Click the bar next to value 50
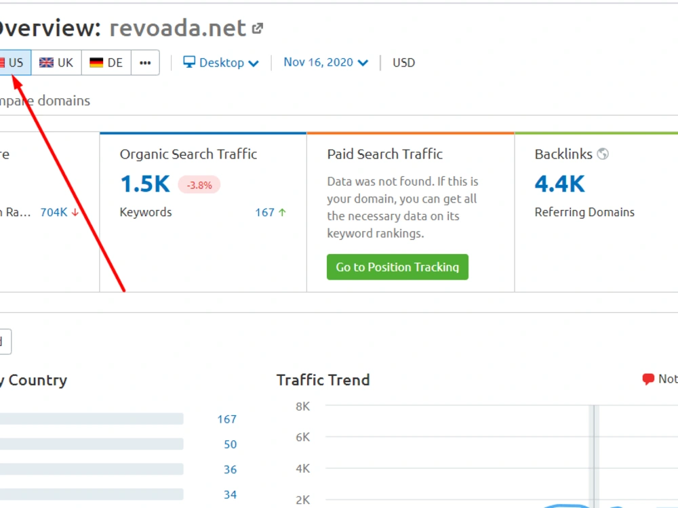This screenshot has height=508, width=678. coord(92,444)
